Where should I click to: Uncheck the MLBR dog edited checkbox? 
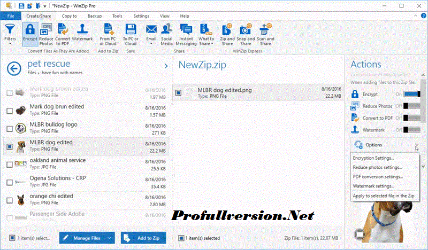click(10, 147)
